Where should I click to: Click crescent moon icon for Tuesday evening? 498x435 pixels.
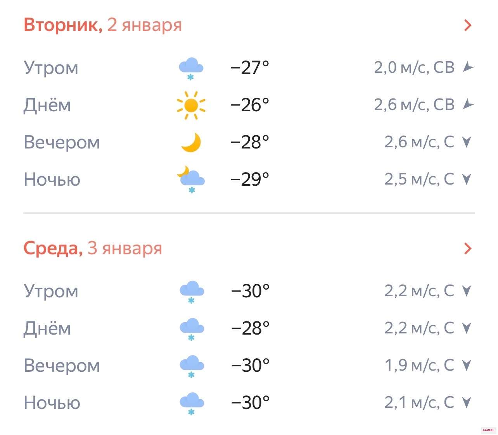[191, 142]
